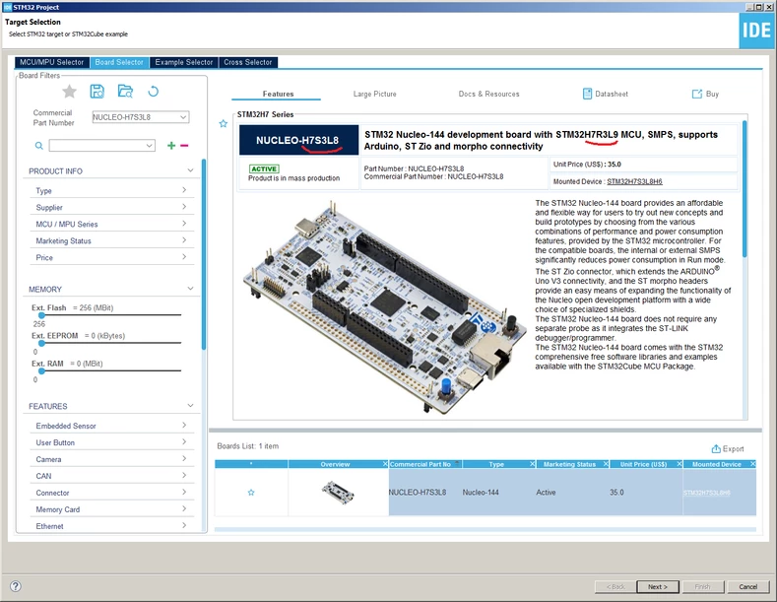The image size is (777, 602).
Task: Click the Next > button
Action: click(x=658, y=586)
